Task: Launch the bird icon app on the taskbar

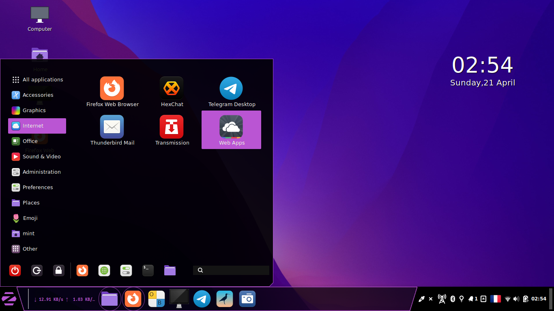Action: [225, 299]
